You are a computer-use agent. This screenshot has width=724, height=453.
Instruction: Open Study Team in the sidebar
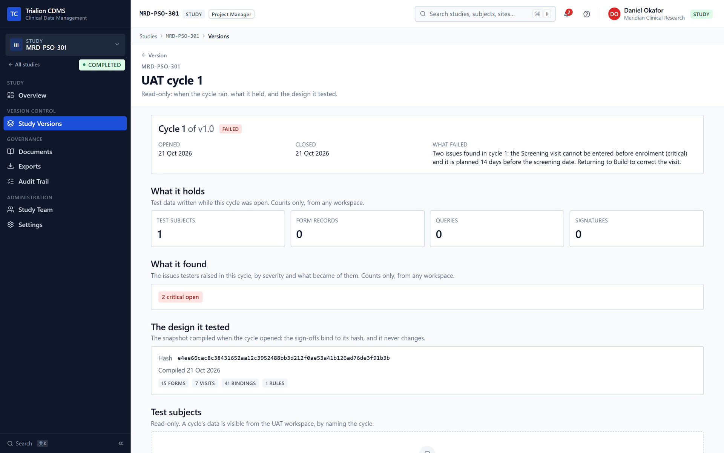(65, 210)
